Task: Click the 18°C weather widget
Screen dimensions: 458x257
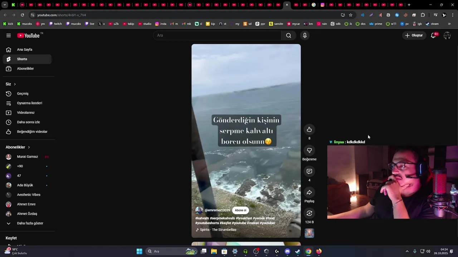Action: click(x=16, y=251)
